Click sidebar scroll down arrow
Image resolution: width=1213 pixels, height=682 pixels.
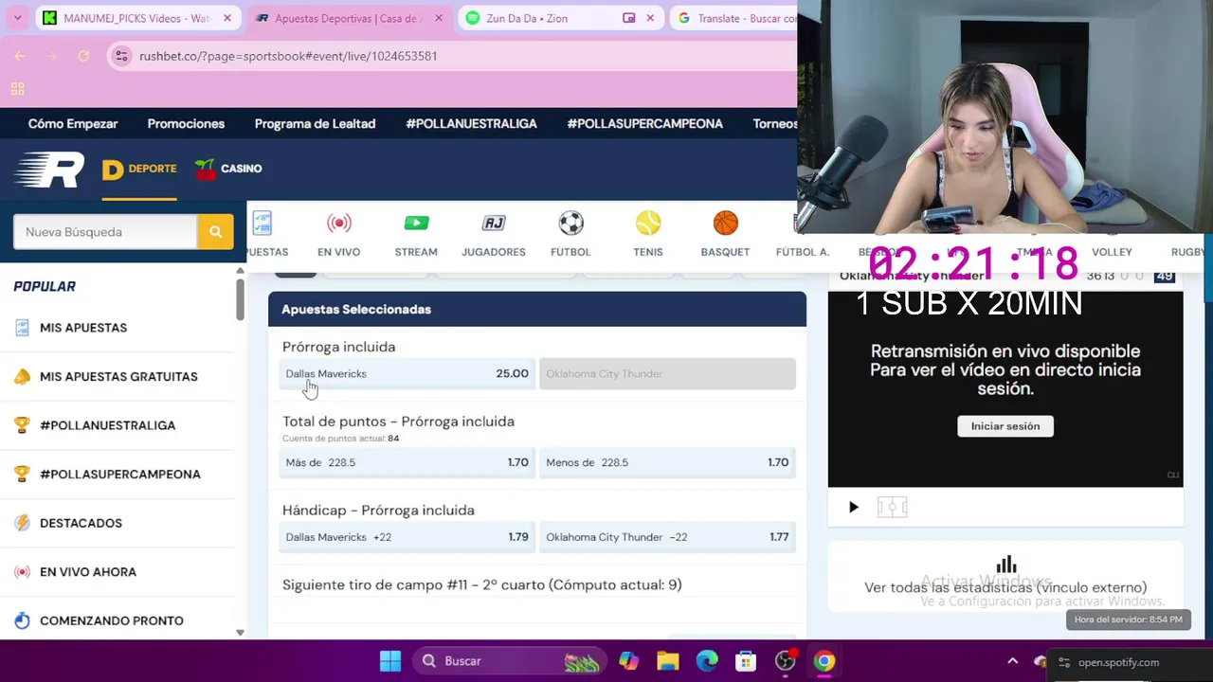click(x=240, y=632)
